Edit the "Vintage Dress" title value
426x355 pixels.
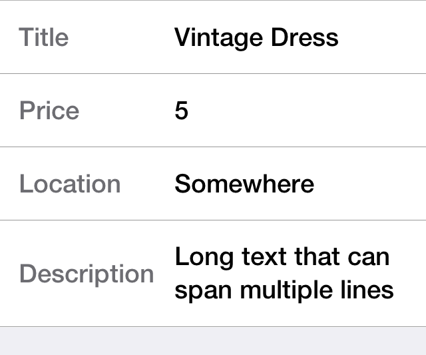pyautogui.click(x=256, y=37)
